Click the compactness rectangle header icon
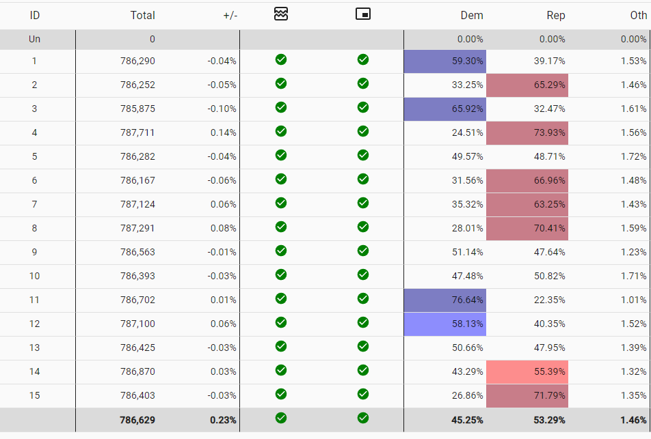The height and width of the screenshot is (439, 651). click(x=363, y=14)
